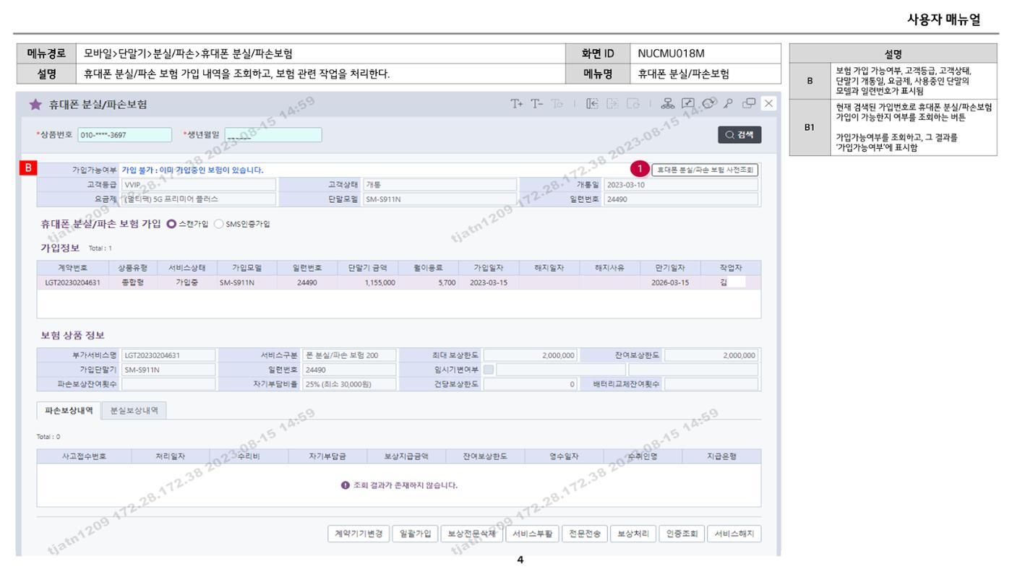Click the T+ increase font size icon
The height and width of the screenshot is (569, 1012).
(x=517, y=104)
